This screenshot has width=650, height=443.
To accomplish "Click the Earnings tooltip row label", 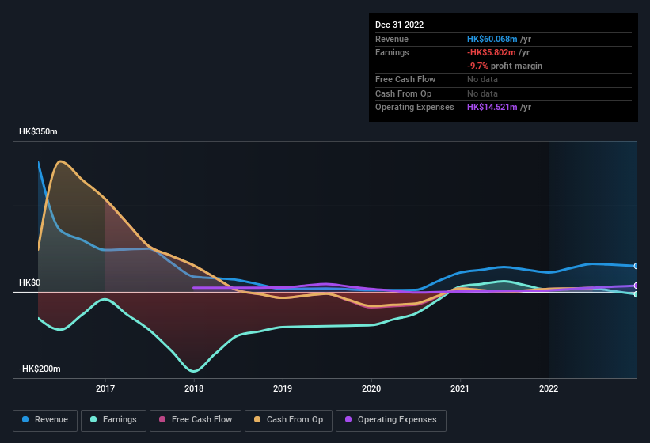I will click(x=392, y=52).
